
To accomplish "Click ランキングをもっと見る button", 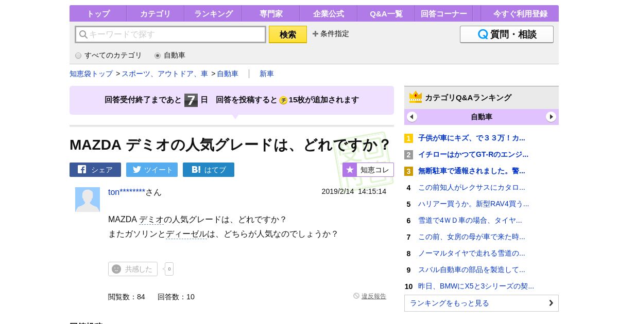I will tap(482, 303).
